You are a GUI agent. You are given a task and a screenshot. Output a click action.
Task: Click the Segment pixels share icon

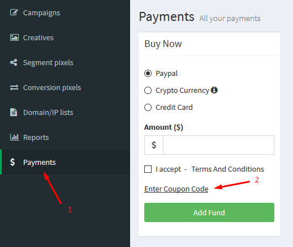(x=14, y=62)
